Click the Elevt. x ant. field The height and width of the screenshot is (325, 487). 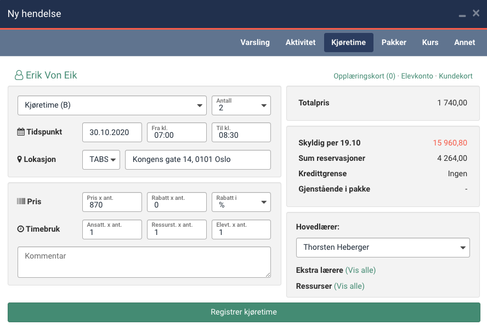coord(241,229)
